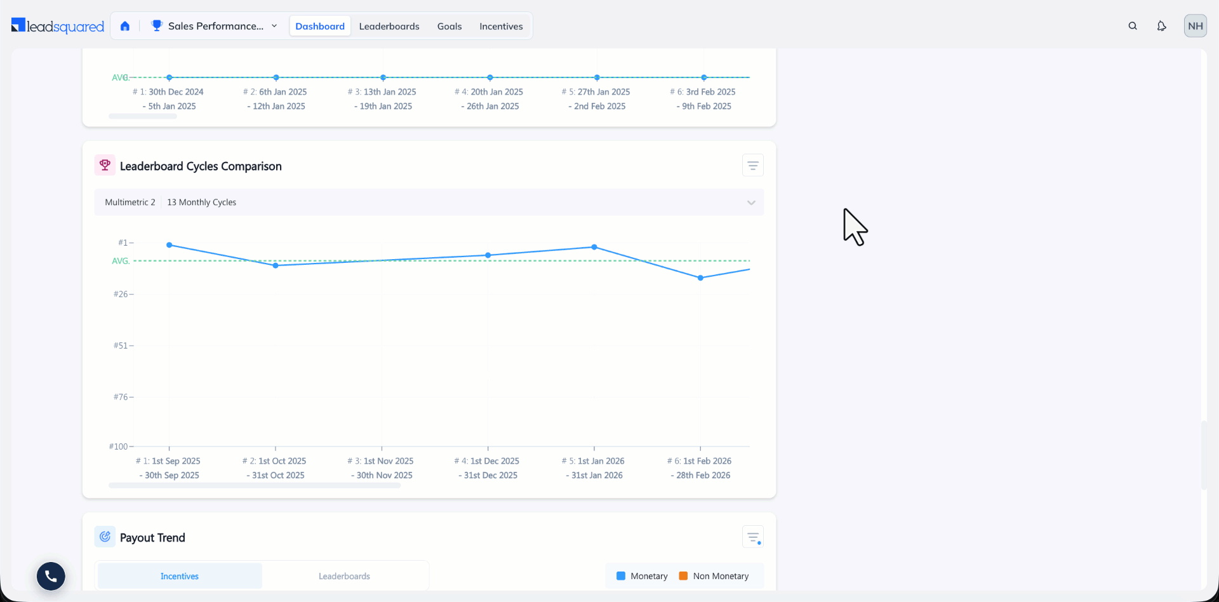This screenshot has width=1219, height=602.
Task: Click the 1st Oct 2025 data point
Action: tap(276, 265)
